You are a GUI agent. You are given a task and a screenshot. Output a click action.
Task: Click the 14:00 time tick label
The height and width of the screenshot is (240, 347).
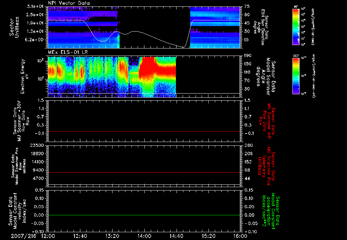pyautogui.click(x=144, y=236)
